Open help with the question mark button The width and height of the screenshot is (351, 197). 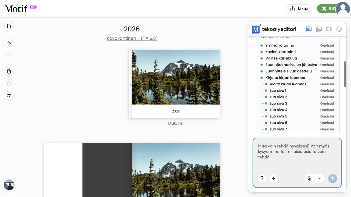pos(262,178)
